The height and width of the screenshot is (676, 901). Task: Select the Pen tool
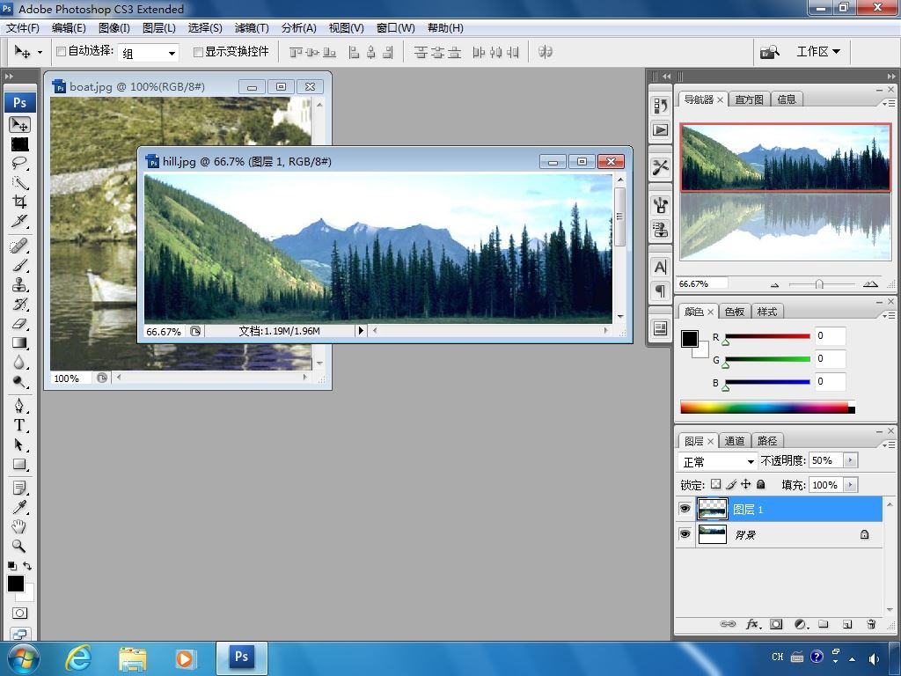(x=19, y=406)
